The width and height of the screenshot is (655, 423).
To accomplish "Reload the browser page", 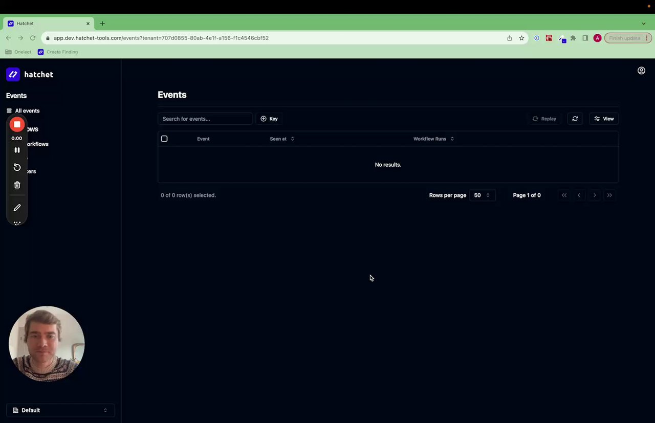I will 33,38.
